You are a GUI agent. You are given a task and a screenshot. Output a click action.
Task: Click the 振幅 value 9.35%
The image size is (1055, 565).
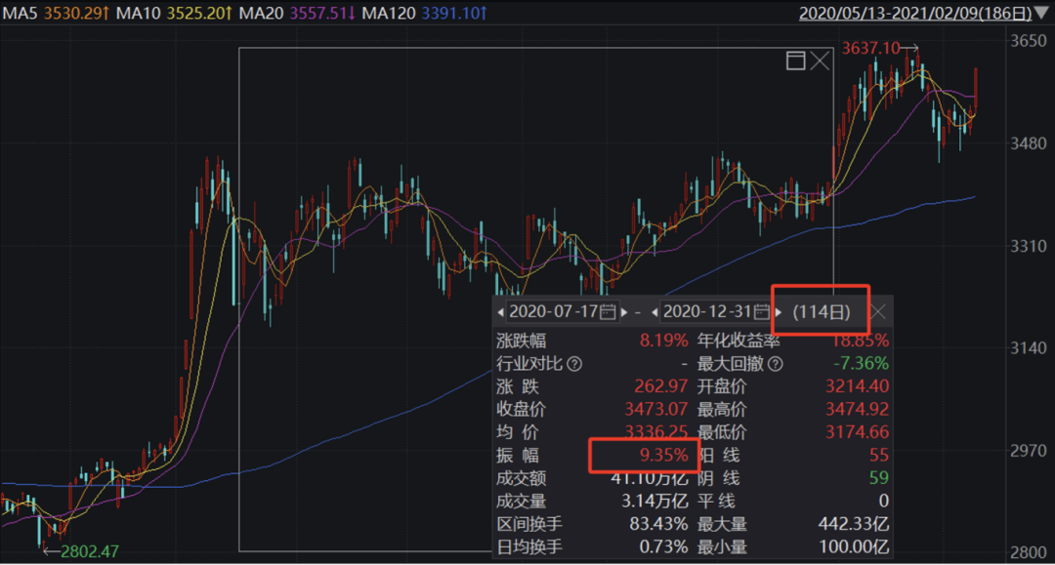pyautogui.click(x=663, y=455)
